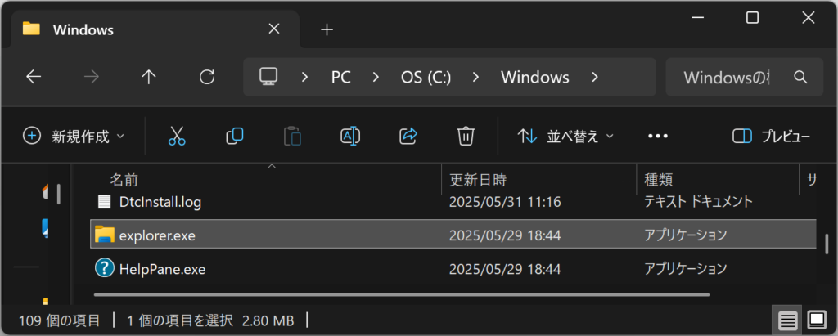Go back with the left arrow
Viewport: 838px width, 336px height.
pyautogui.click(x=34, y=78)
